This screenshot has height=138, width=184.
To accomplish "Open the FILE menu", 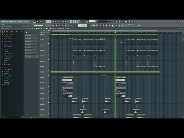I will (x=2, y=22).
